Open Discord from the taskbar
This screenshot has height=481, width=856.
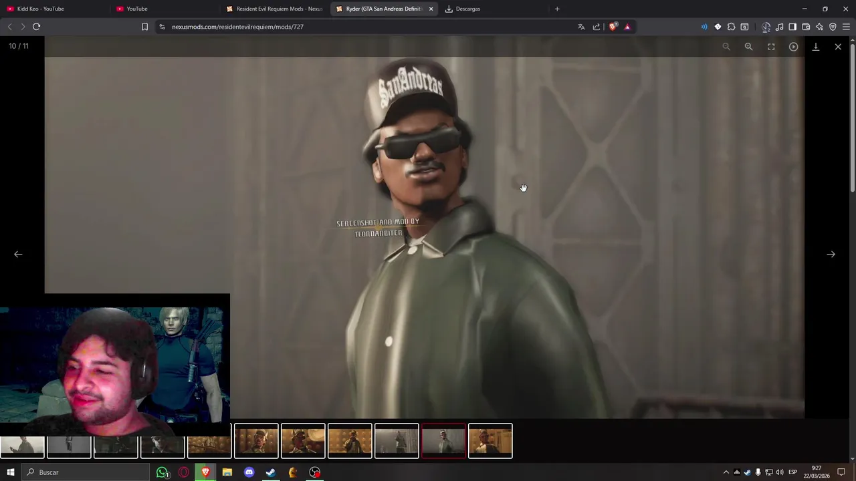(249, 472)
